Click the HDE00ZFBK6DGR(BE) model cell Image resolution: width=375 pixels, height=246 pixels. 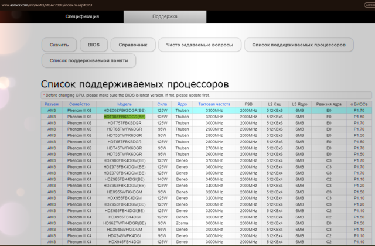[x=124, y=110]
